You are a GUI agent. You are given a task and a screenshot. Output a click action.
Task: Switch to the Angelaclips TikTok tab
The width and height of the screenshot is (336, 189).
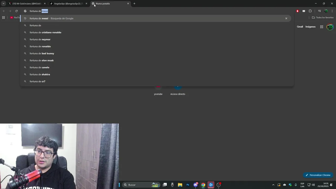[x=69, y=4]
